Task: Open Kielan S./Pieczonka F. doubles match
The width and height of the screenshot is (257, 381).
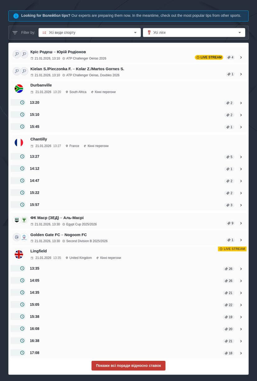Action: pyautogui.click(x=77, y=69)
